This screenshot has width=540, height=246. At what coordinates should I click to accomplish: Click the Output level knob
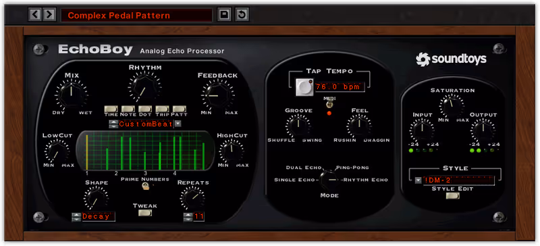tap(483, 130)
